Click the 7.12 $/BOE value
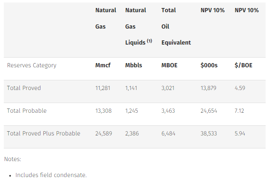Viewport: 269px width, 180px height. 239,111
